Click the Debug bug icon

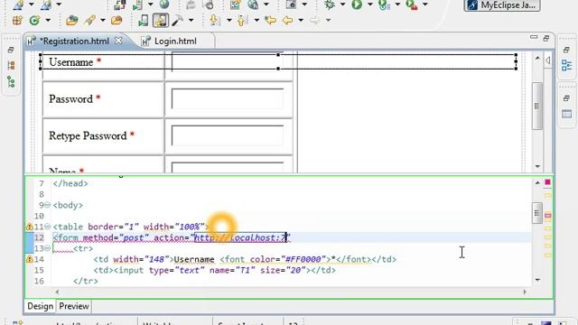pyautogui.click(x=329, y=4)
